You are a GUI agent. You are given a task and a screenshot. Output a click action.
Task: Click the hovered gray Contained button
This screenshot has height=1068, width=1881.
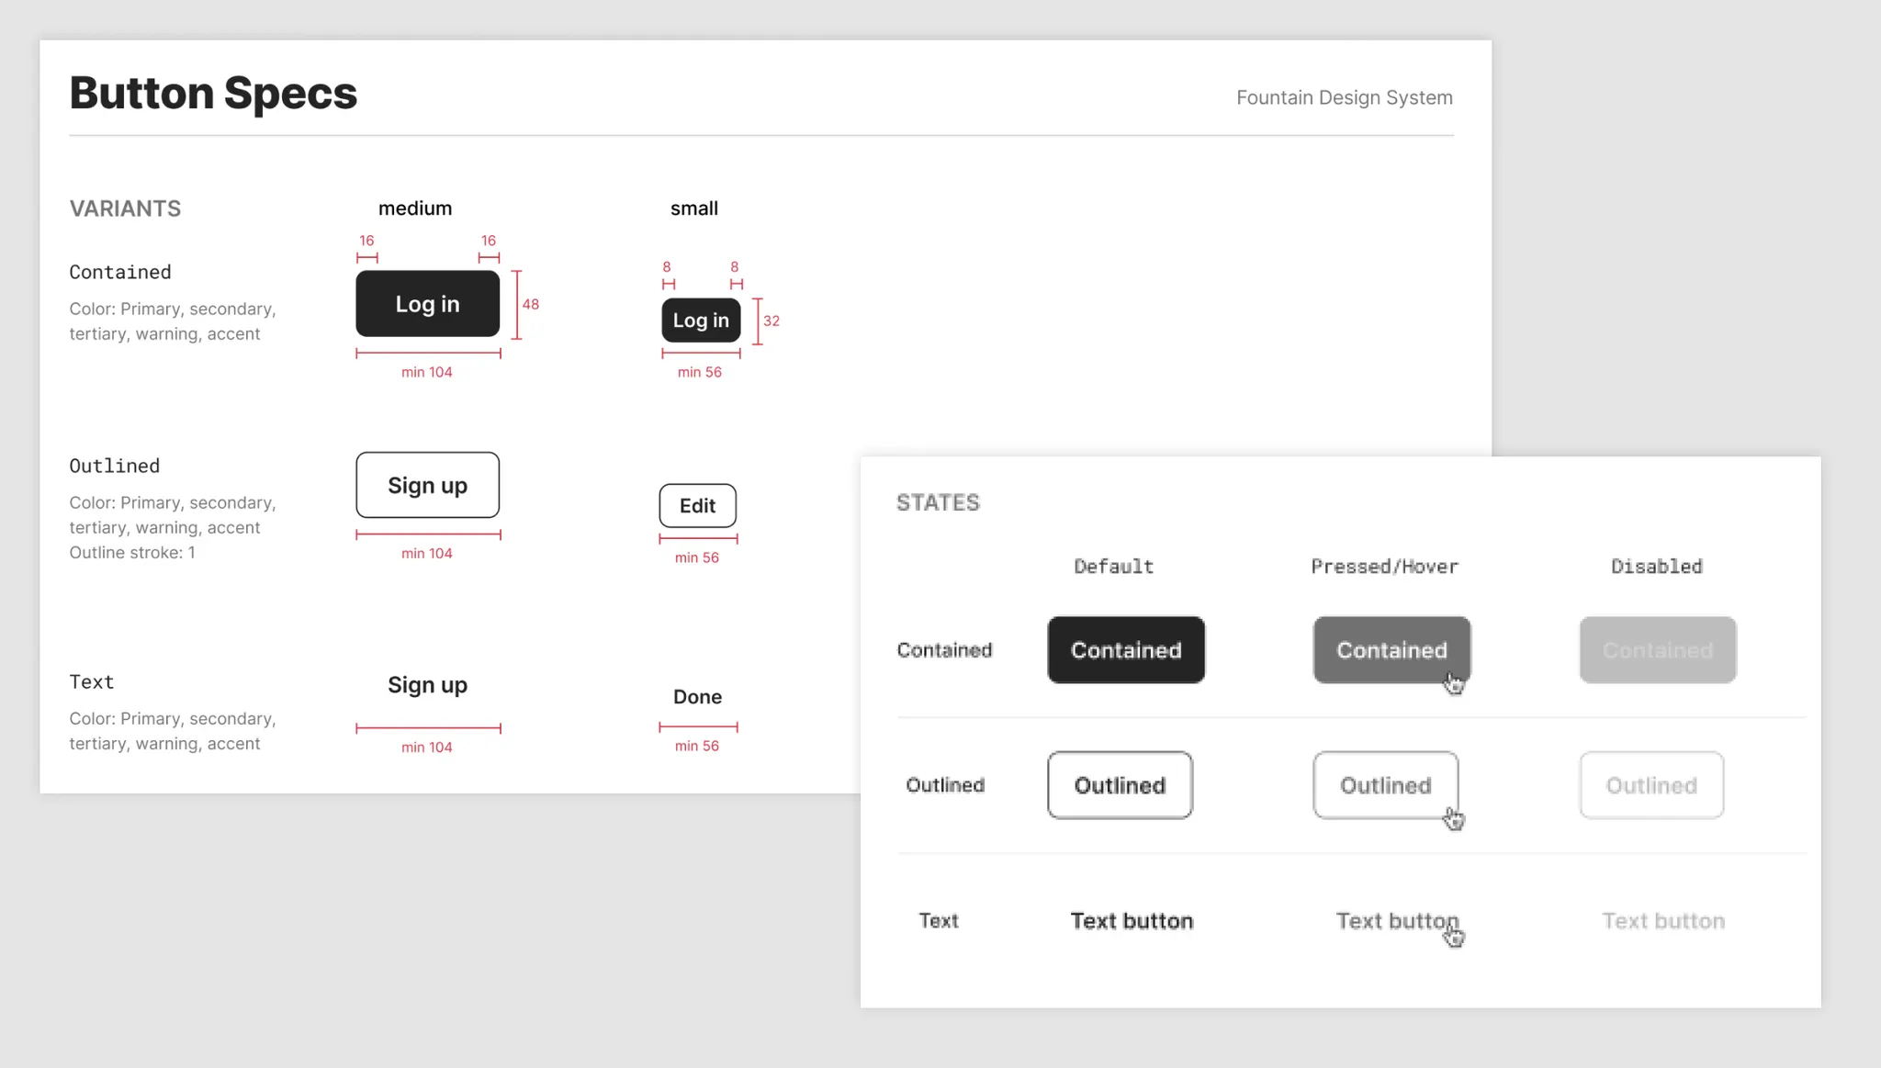1391,650
